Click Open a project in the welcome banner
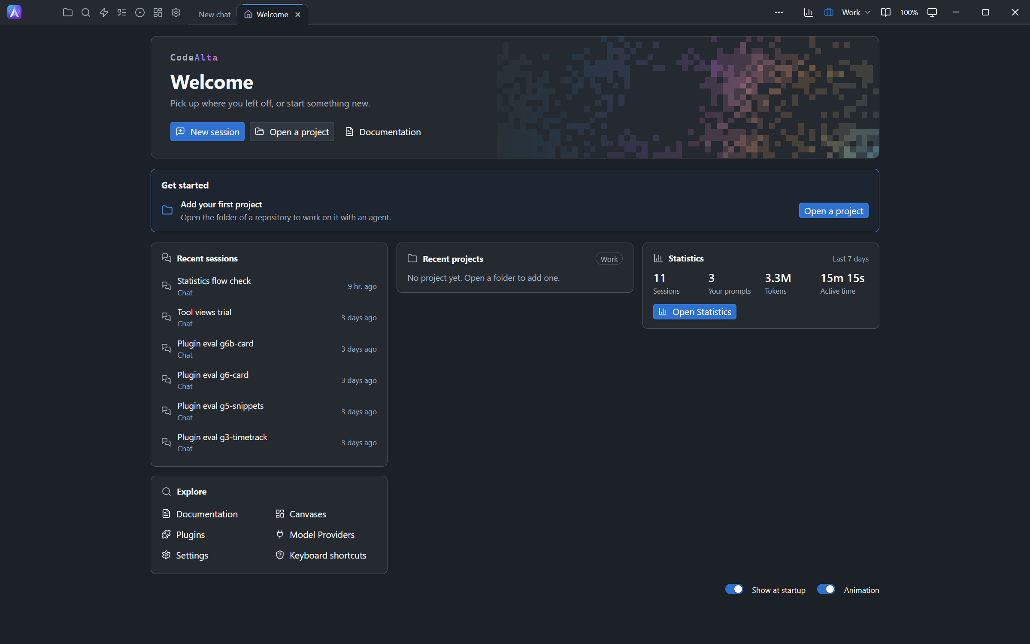 pos(292,132)
